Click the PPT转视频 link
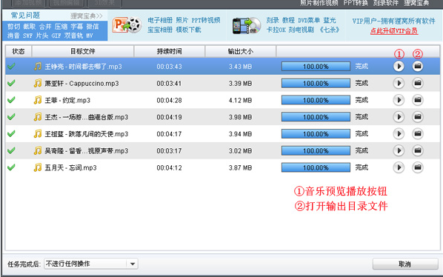The height and width of the screenshot is (277, 443). 206,20
